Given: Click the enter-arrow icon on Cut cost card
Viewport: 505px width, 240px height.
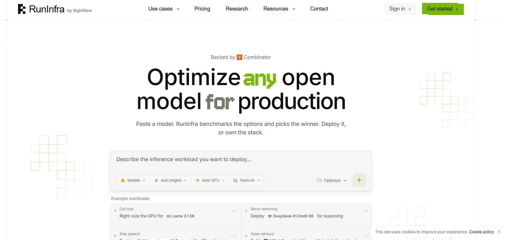Looking at the screenshot, I should coord(234,211).
